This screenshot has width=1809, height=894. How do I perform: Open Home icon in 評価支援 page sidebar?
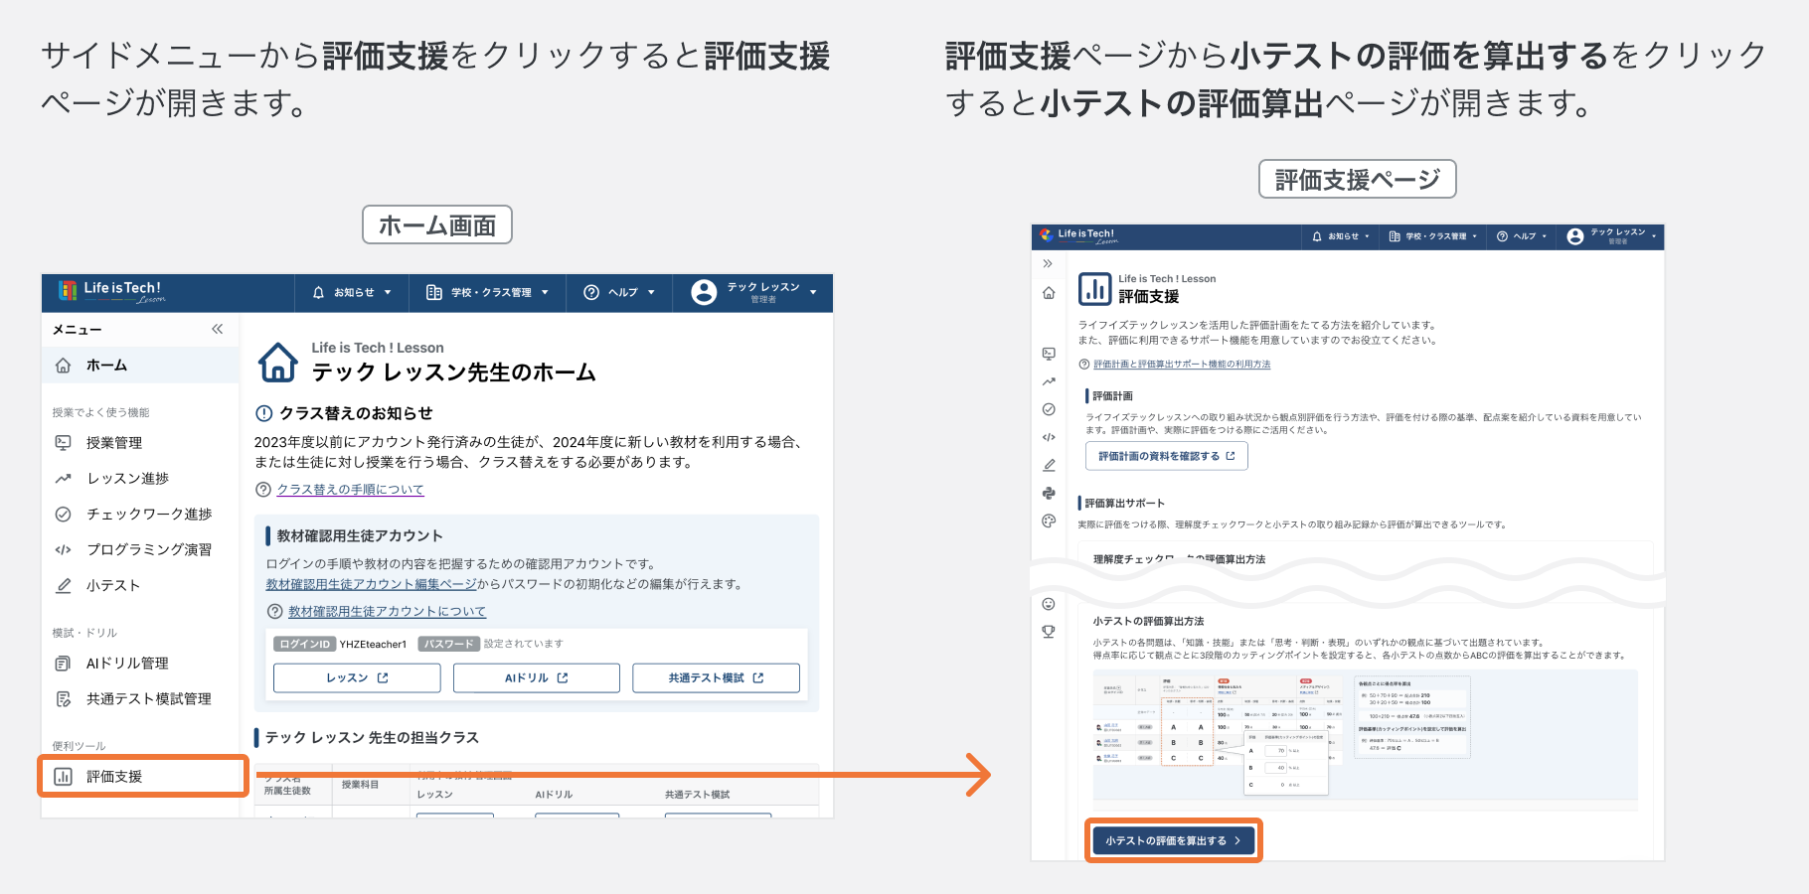(x=1049, y=293)
